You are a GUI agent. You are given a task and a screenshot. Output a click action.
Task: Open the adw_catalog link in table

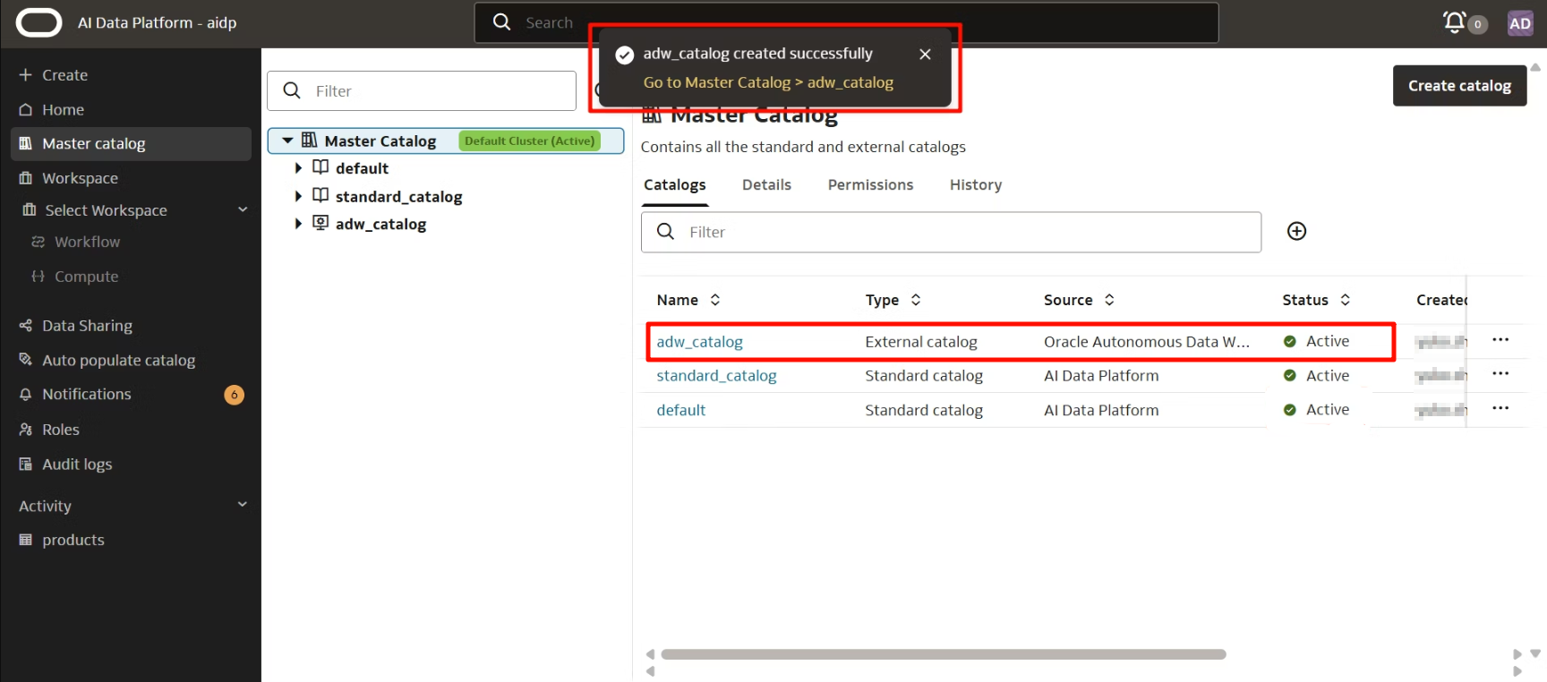click(x=699, y=342)
